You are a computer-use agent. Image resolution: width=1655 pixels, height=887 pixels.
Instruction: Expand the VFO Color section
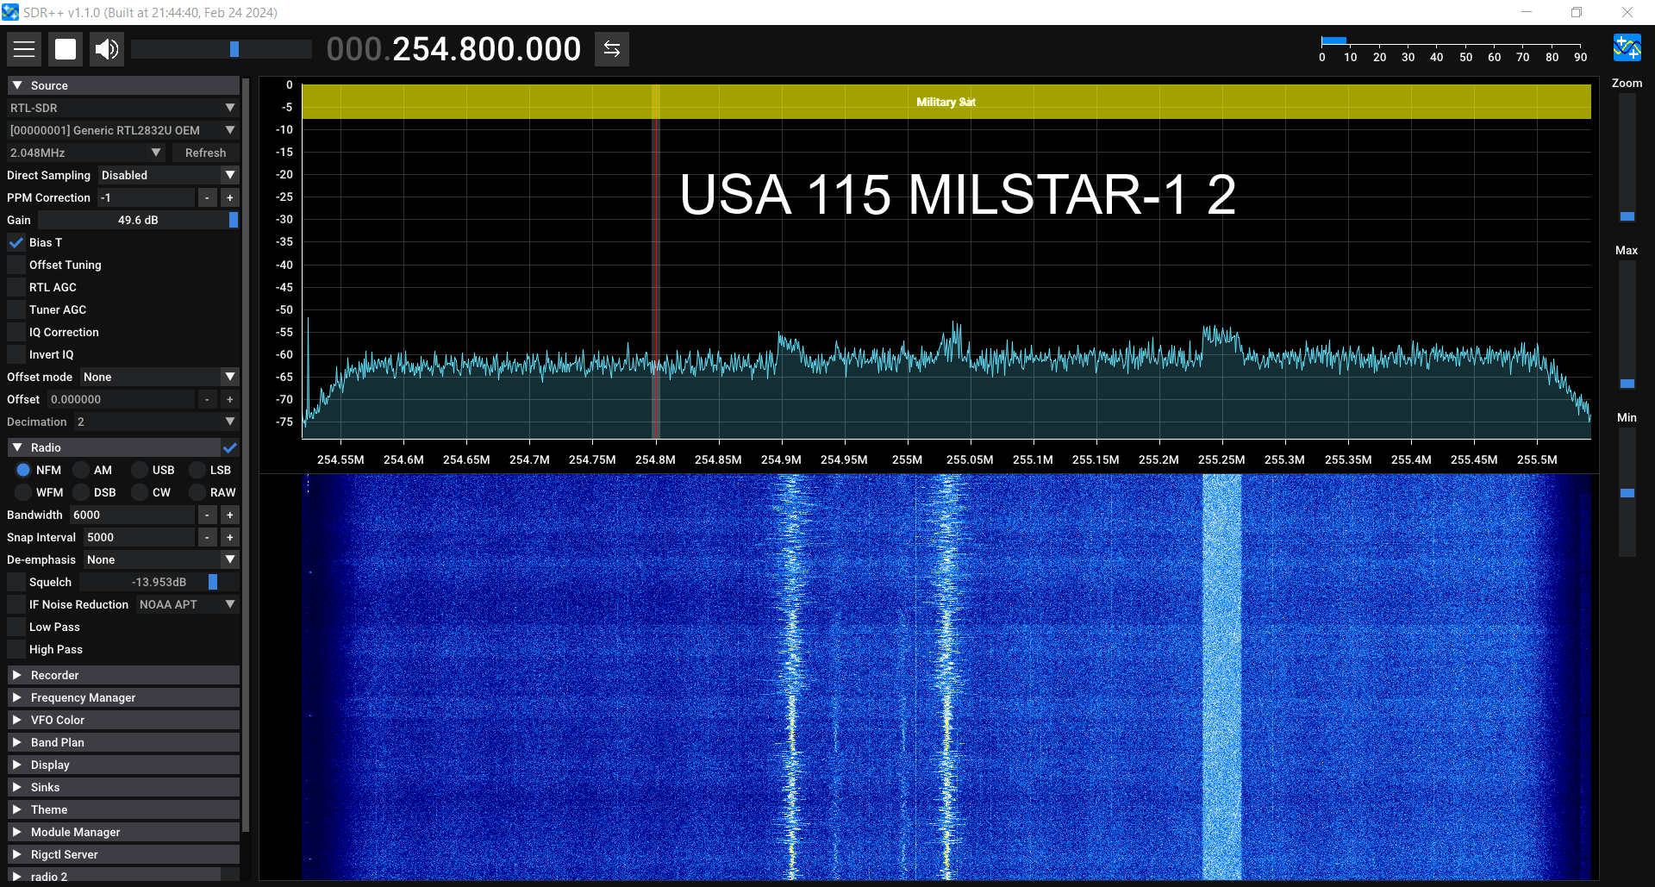point(123,720)
